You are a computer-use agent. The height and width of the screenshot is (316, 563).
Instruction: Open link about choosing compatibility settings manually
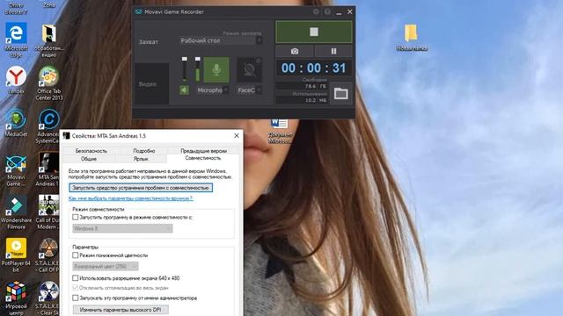tap(131, 198)
